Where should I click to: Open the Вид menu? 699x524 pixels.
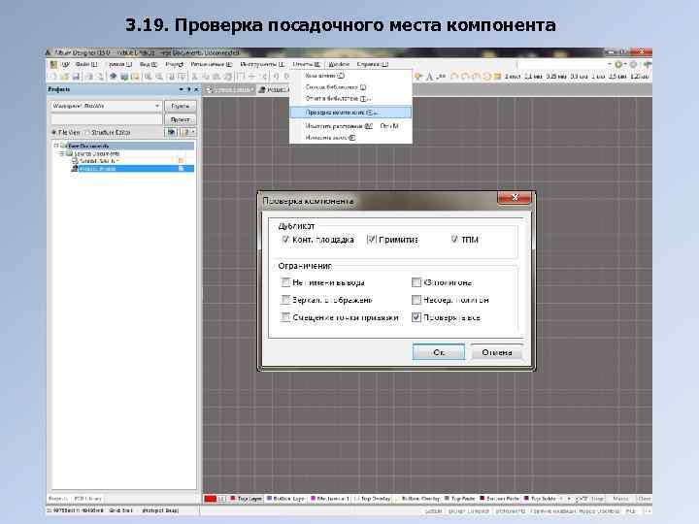pos(148,65)
